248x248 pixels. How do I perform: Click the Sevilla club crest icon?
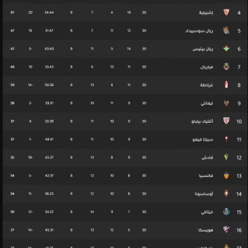pos(227,12)
